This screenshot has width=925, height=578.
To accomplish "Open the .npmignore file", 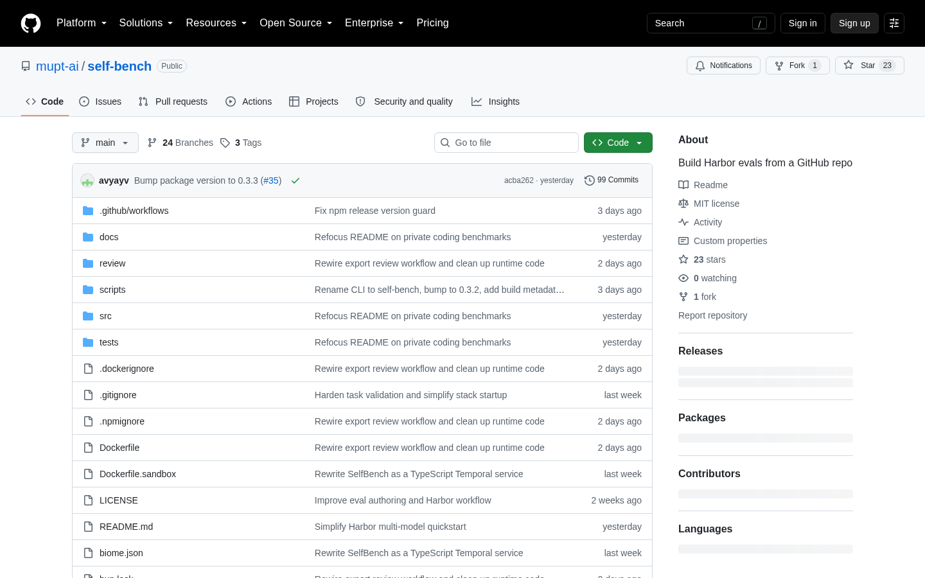I will click(122, 421).
